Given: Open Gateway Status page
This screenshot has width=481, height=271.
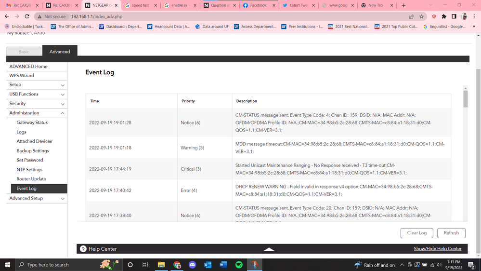Looking at the screenshot, I should pos(32,122).
